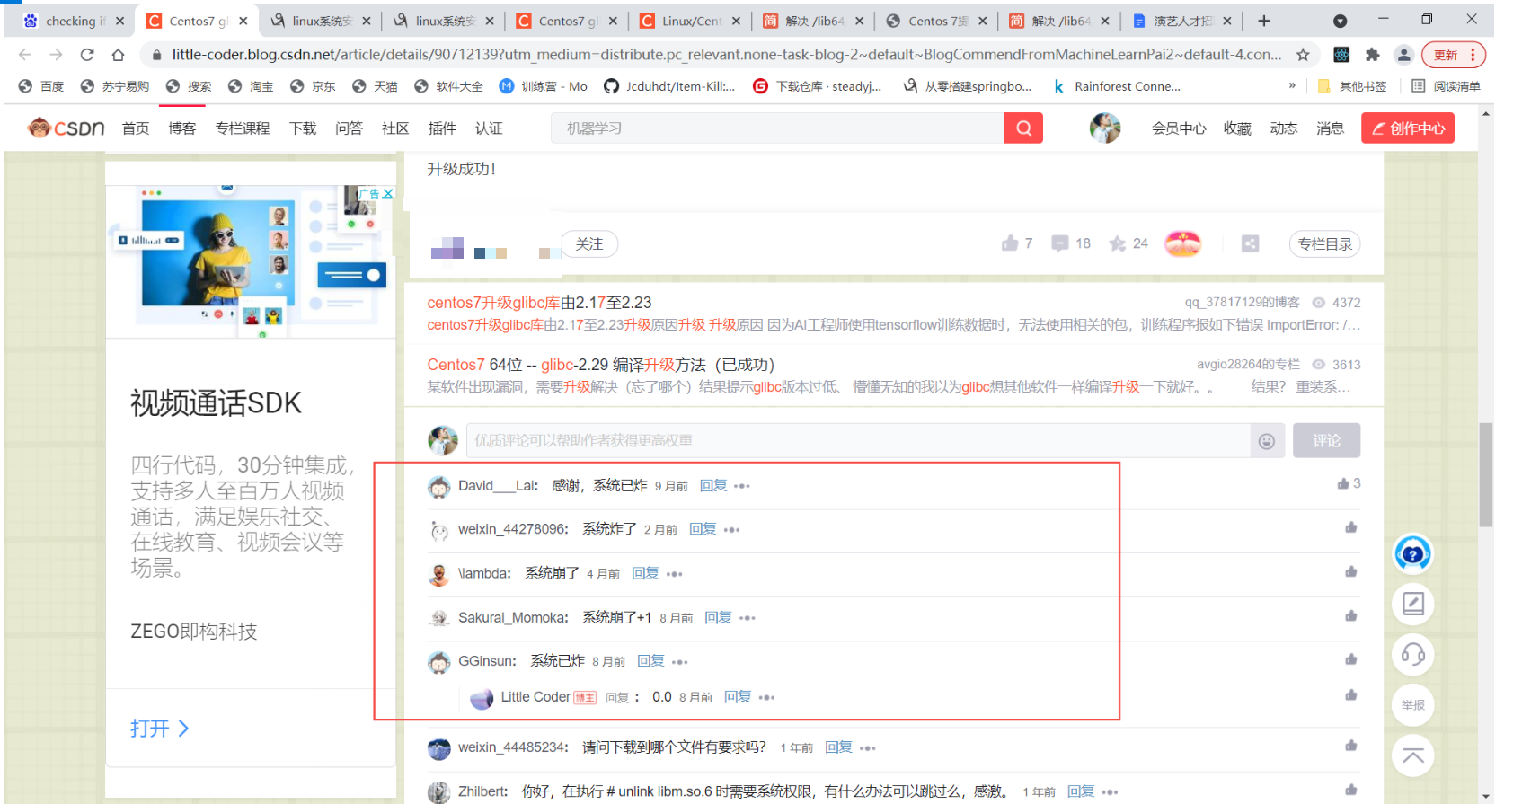The width and height of the screenshot is (1522, 804).
Task: Like Sakurai_Momoka's comment
Action: coord(1350,615)
